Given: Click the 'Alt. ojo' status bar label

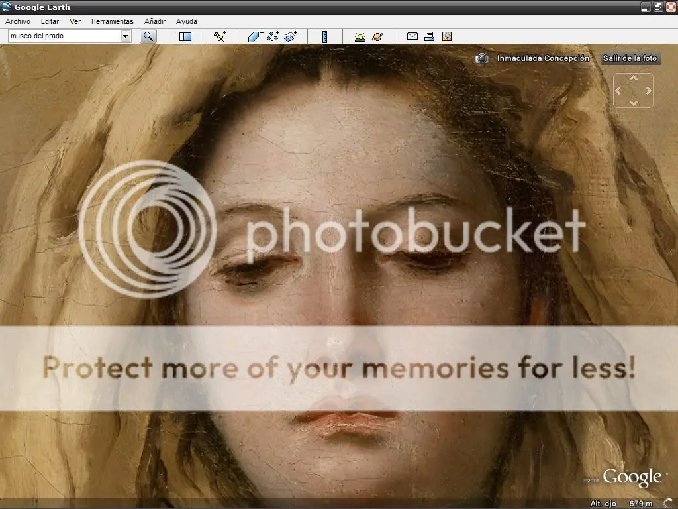Looking at the screenshot, I should [x=603, y=504].
